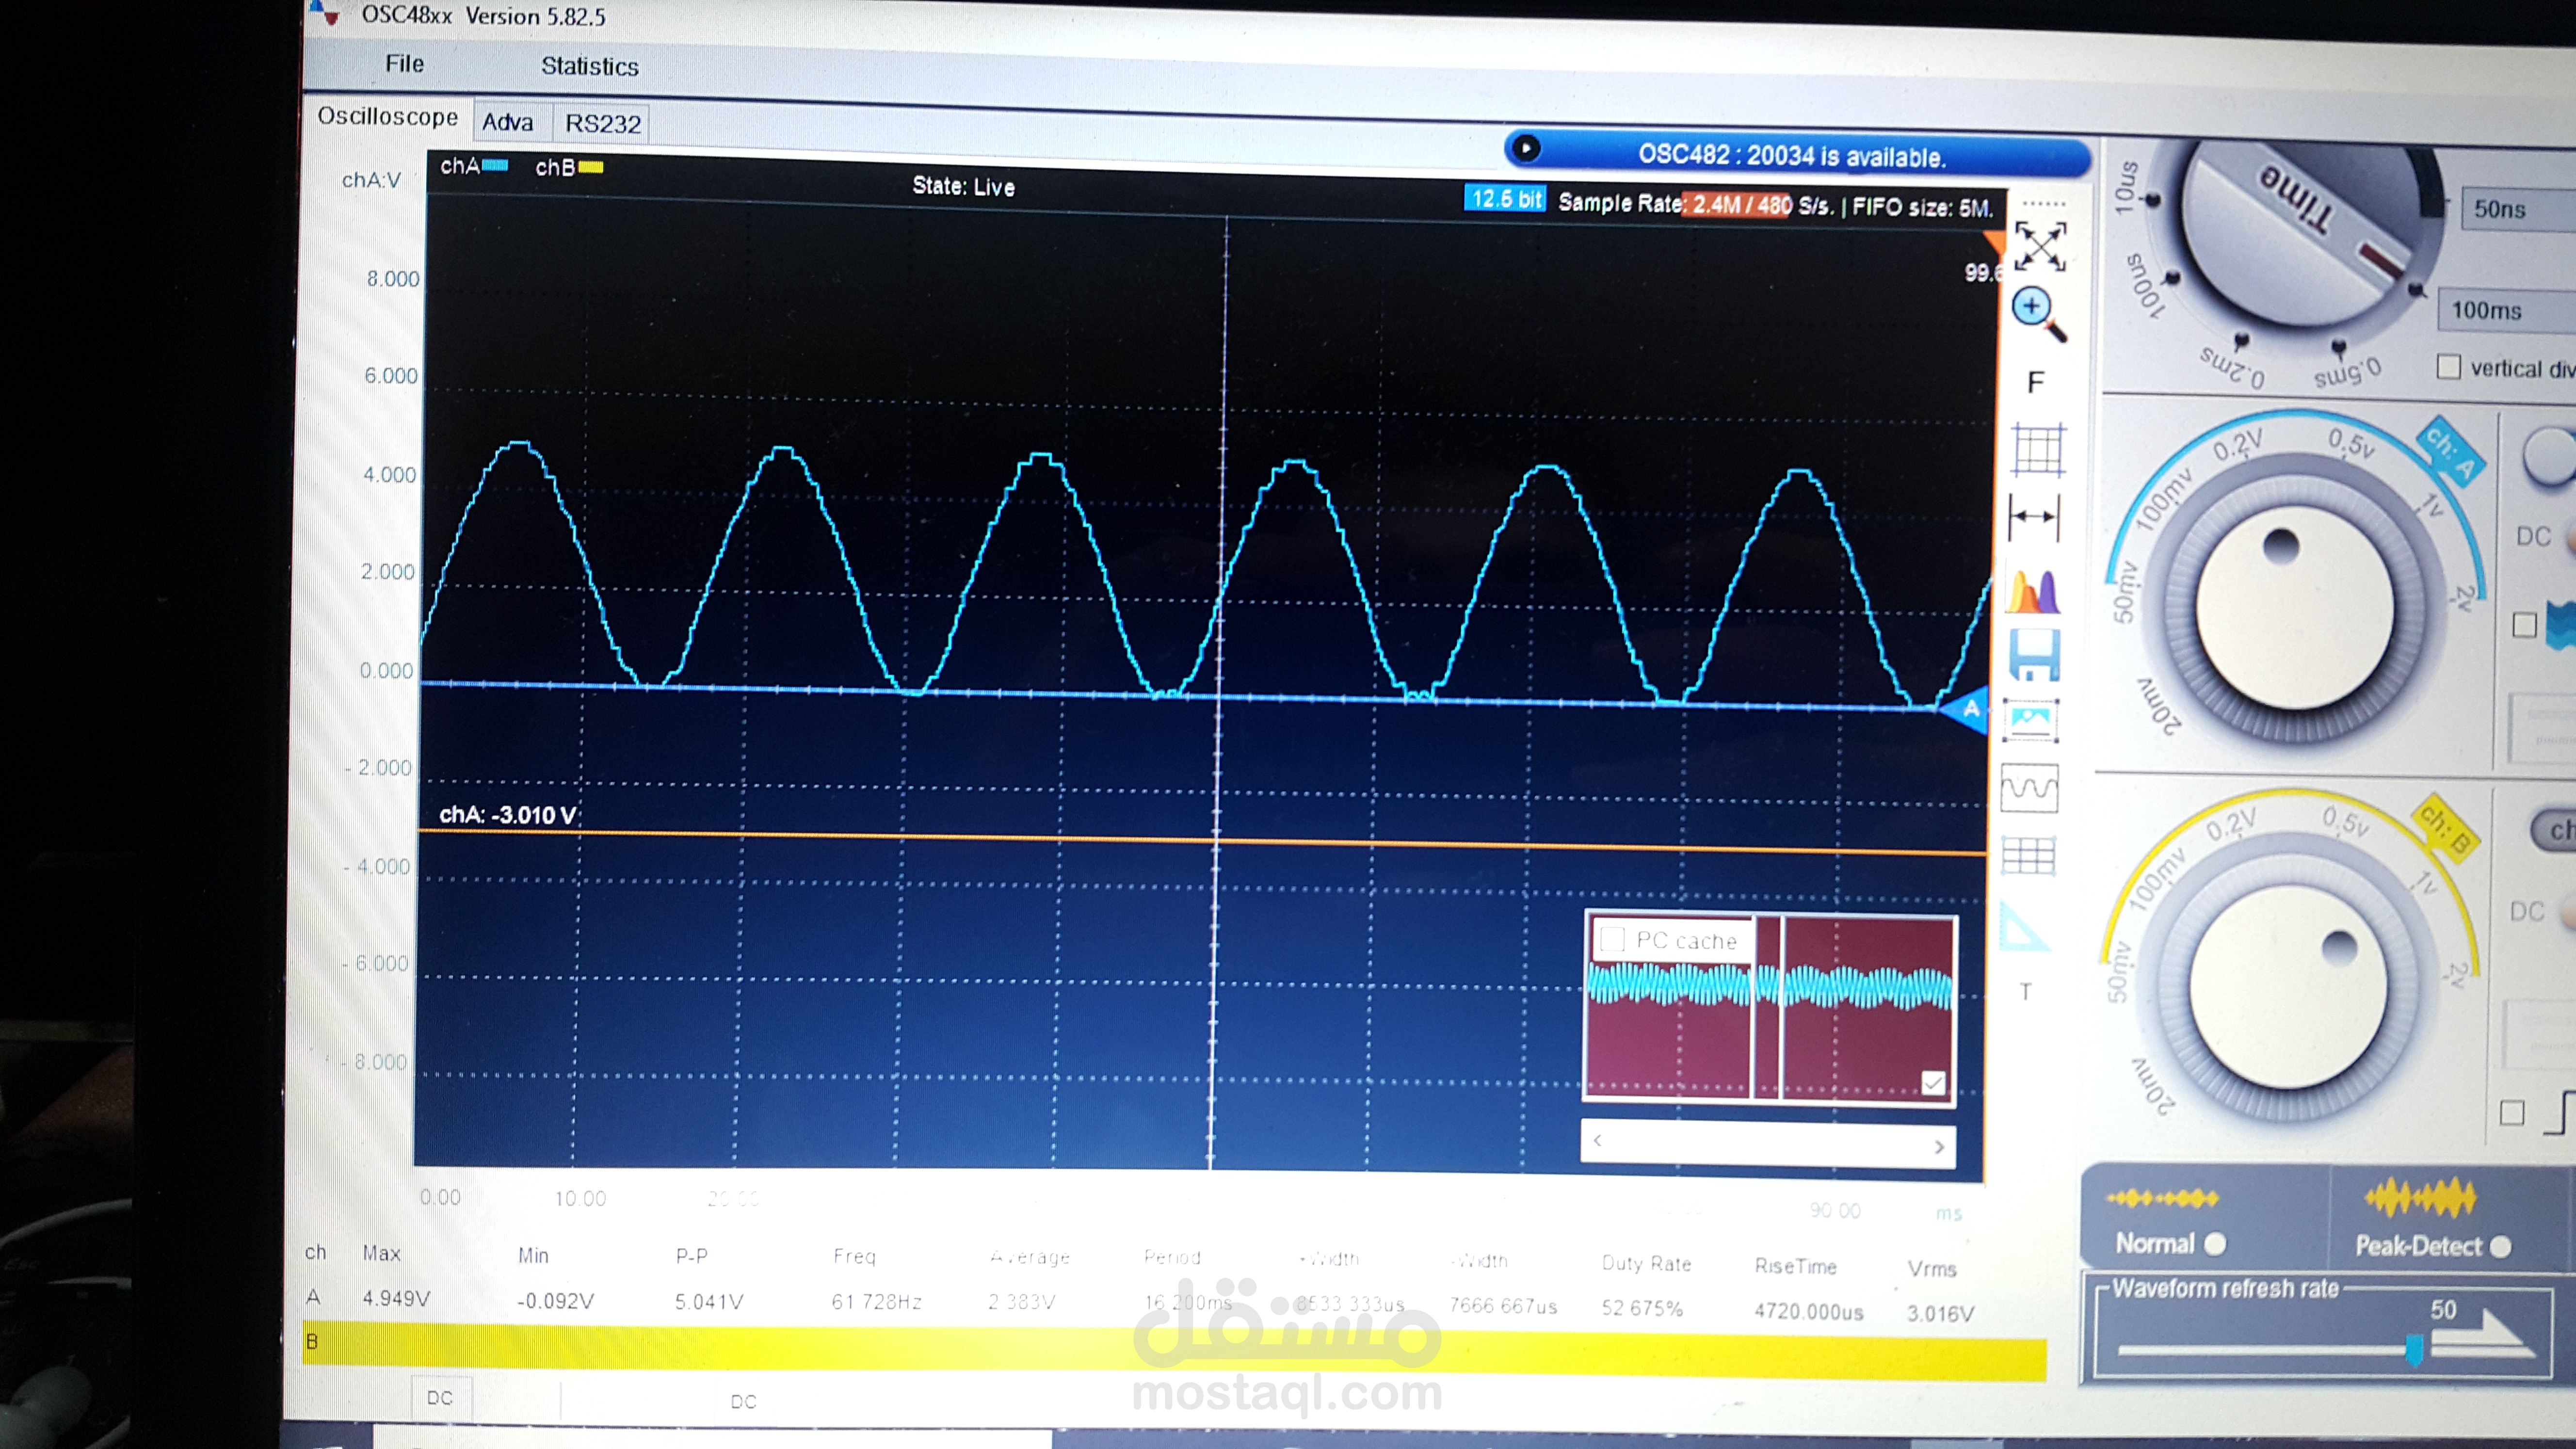Tick the PC cache checkbox
The width and height of the screenshot is (2576, 1449).
(1612, 939)
